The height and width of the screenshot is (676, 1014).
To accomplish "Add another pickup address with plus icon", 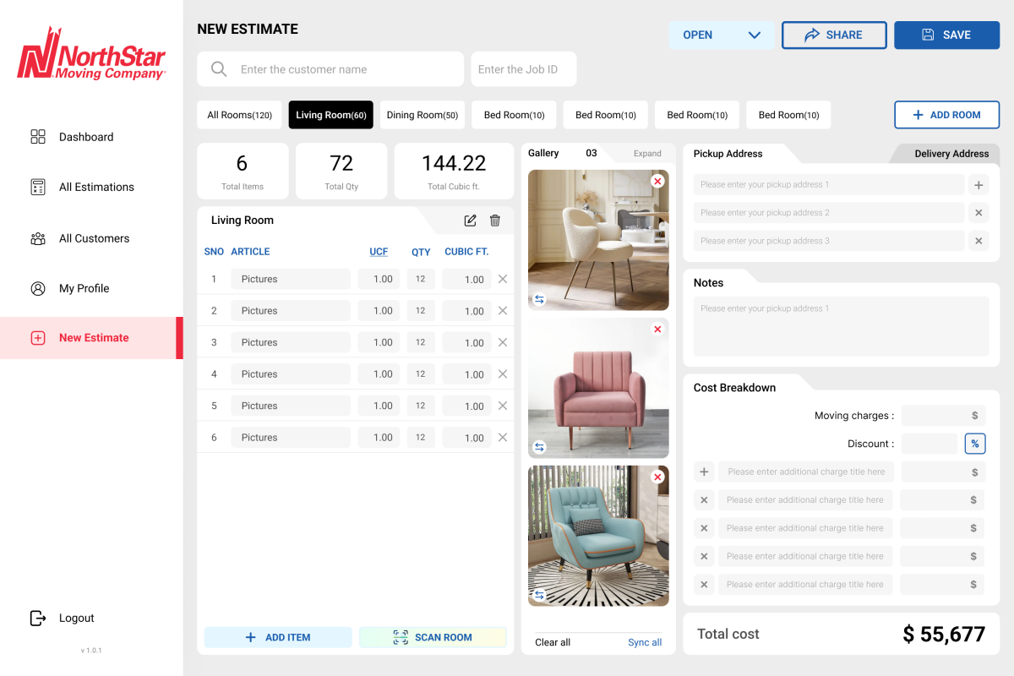I will (x=979, y=185).
